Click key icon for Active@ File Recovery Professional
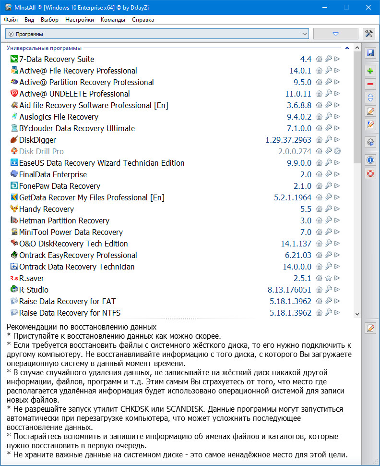This screenshot has width=380, height=466. point(328,71)
